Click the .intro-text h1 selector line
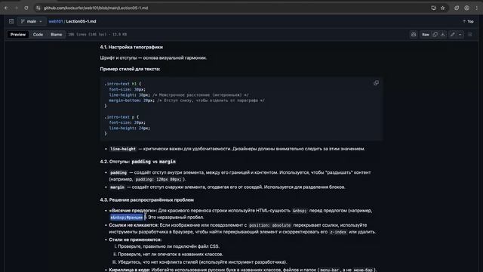The height and width of the screenshot is (272, 483). (x=122, y=84)
